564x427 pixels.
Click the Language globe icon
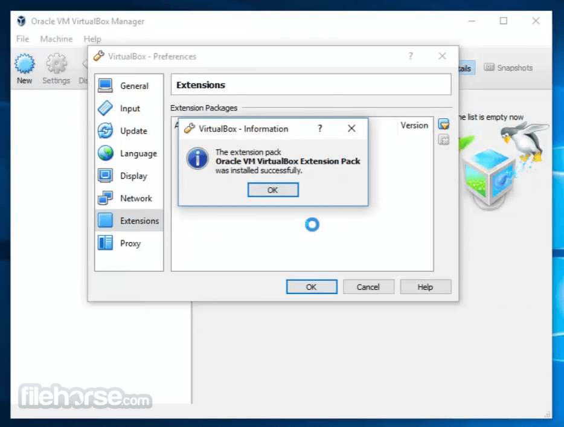click(106, 153)
